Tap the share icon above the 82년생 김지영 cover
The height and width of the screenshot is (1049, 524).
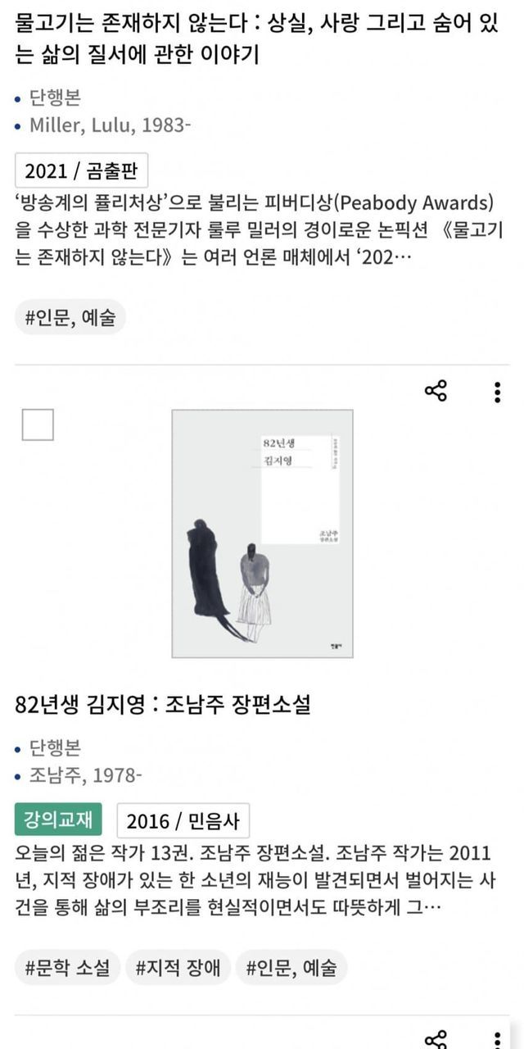tap(436, 391)
